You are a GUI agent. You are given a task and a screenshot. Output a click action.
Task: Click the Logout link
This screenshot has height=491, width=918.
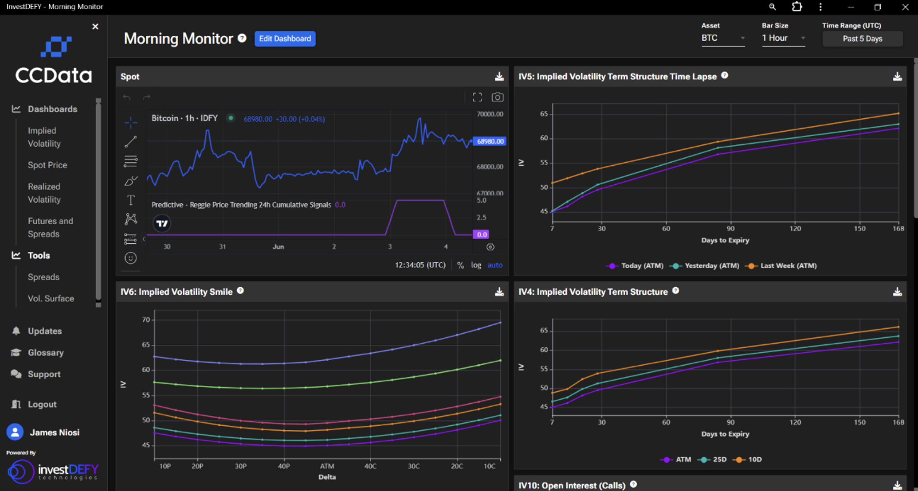(x=42, y=404)
